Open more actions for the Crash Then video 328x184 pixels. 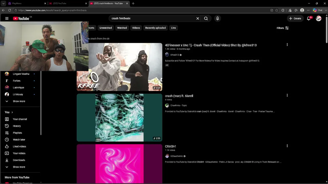pos(287,45)
